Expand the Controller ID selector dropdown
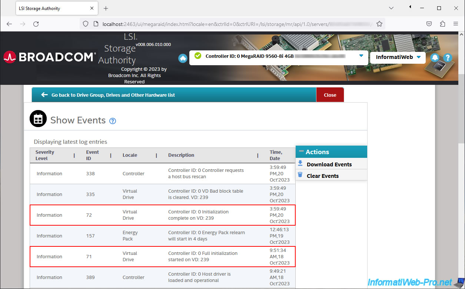Viewport: 465px width, 289px height. pyautogui.click(x=361, y=56)
